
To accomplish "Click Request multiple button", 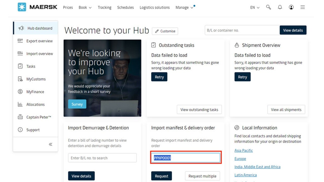I will pyautogui.click(x=202, y=176).
